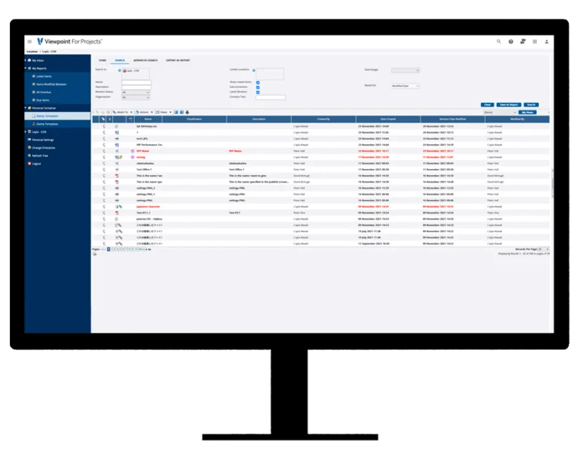Viewport: 578px width, 453px height.
Task: Open the Organization dropdown
Action: pos(135,98)
